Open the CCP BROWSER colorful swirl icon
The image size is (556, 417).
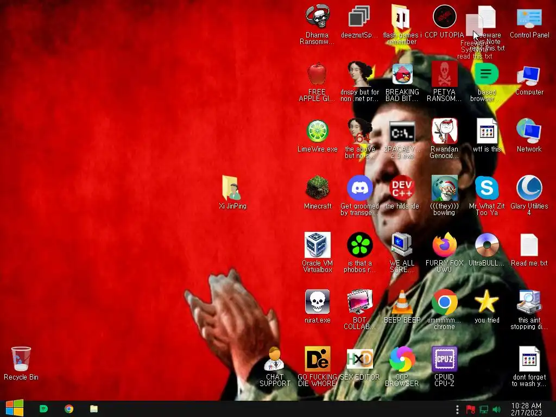tap(402, 359)
